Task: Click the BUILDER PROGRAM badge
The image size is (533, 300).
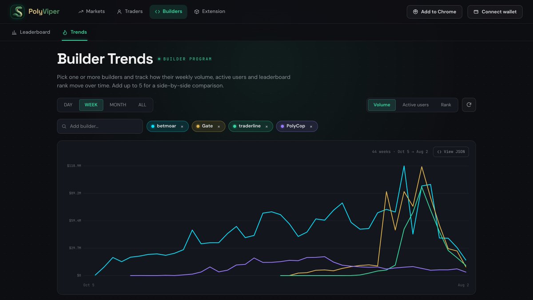Action: click(x=185, y=59)
